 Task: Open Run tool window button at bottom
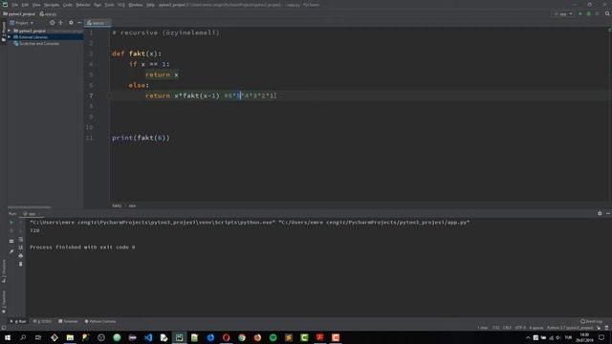coord(18,321)
